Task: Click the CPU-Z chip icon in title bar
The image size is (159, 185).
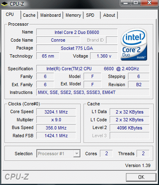Action: 4,4
